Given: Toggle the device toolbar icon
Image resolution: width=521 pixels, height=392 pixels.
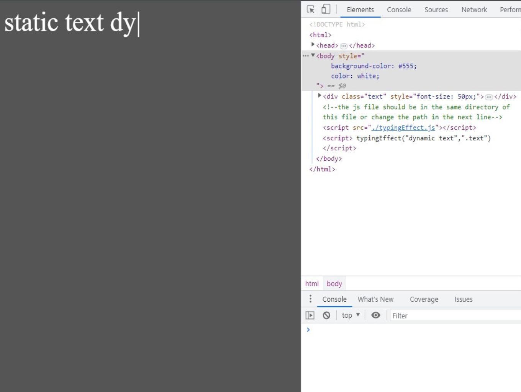Looking at the screenshot, I should point(326,9).
